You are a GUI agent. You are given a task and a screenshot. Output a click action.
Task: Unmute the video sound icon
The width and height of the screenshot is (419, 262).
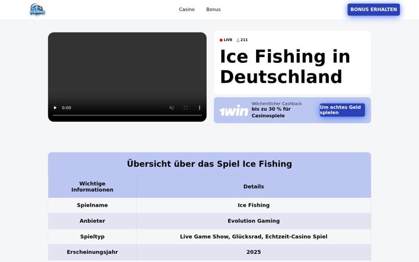click(172, 108)
